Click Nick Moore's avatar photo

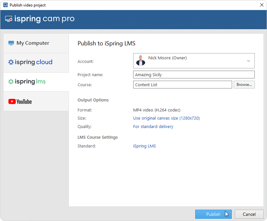pos(141,61)
